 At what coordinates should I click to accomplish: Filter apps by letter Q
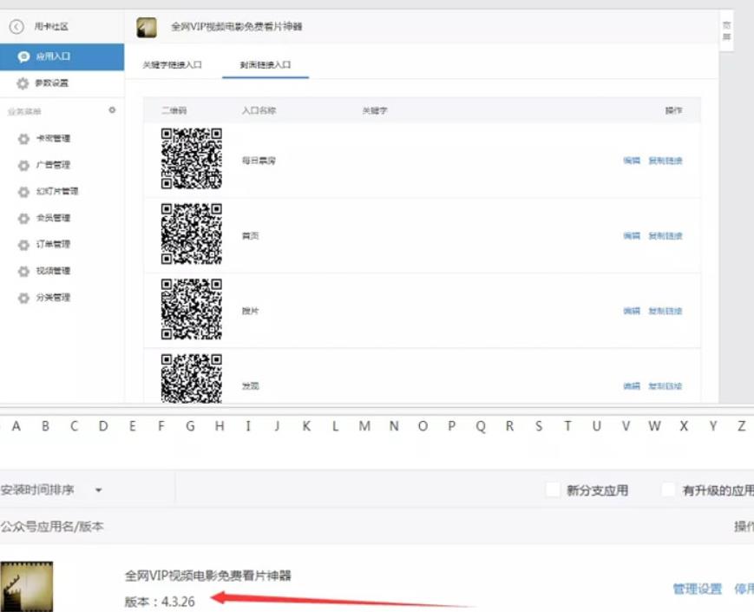481,426
